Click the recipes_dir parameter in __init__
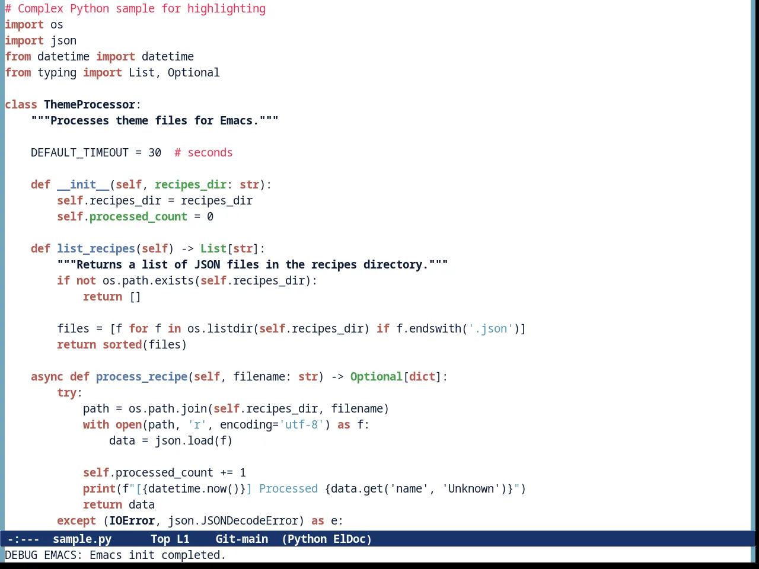Image resolution: width=759 pixels, height=569 pixels. click(190, 185)
